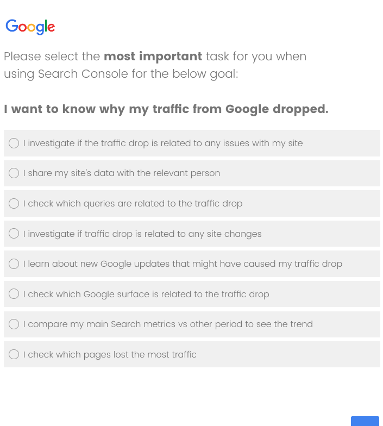Click the blue button at bottom right
The height and width of the screenshot is (426, 383).
[x=365, y=421]
